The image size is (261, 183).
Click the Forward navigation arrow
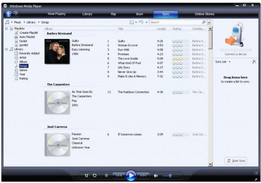pos(16,13)
